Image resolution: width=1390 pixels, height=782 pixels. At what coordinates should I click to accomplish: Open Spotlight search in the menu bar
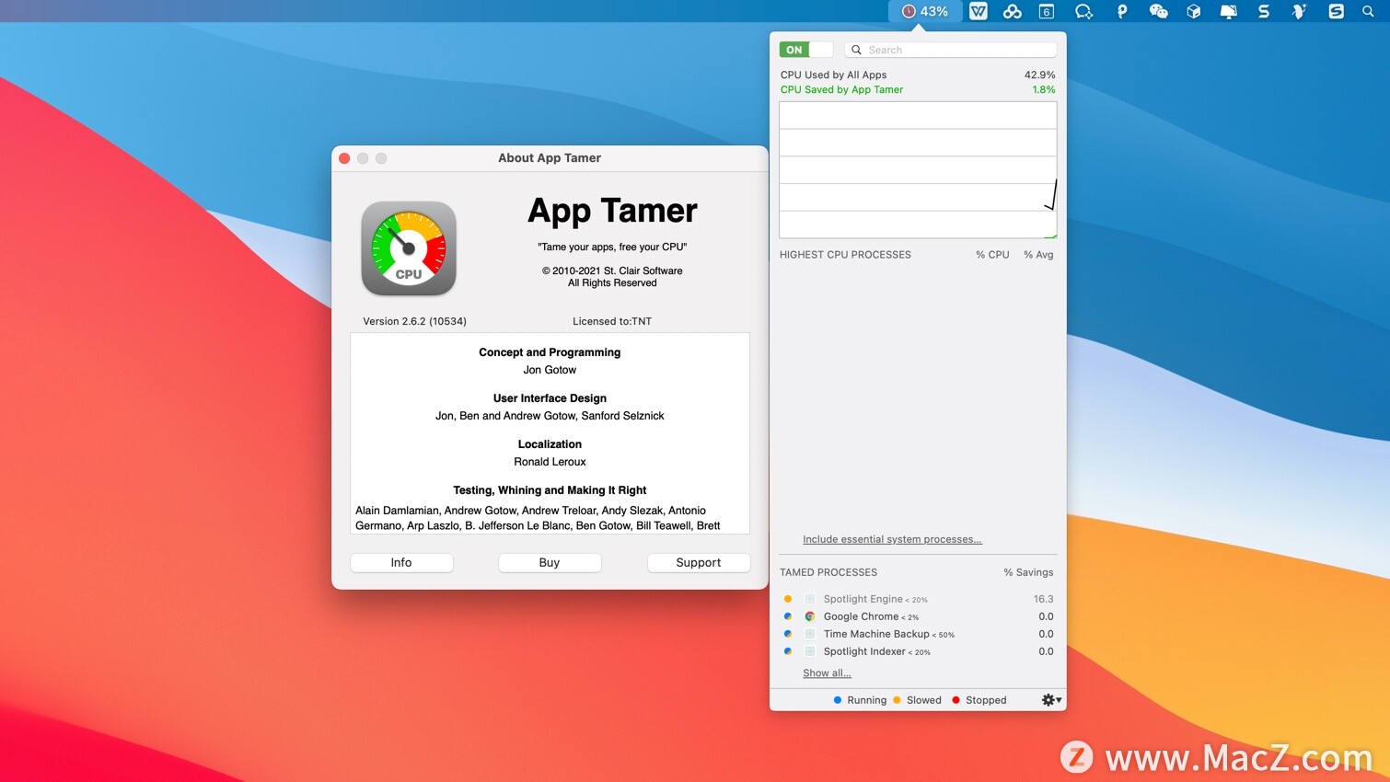1368,11
